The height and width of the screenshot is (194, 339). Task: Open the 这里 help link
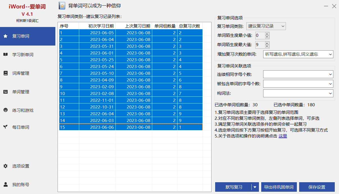pos(283,136)
